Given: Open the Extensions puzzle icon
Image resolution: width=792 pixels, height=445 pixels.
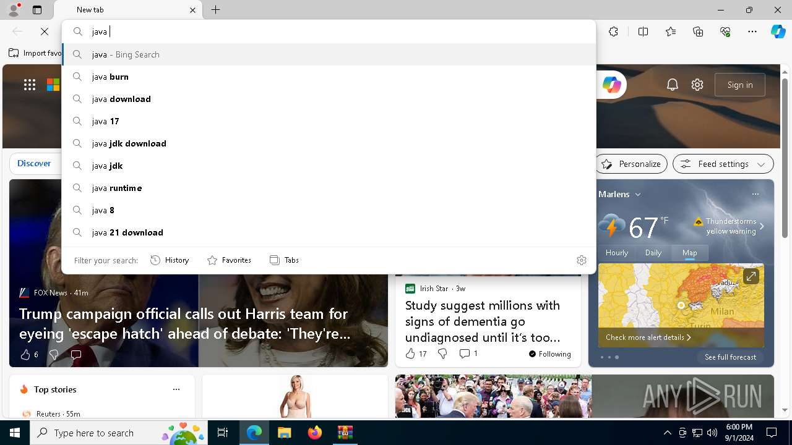Looking at the screenshot, I should tap(613, 32).
